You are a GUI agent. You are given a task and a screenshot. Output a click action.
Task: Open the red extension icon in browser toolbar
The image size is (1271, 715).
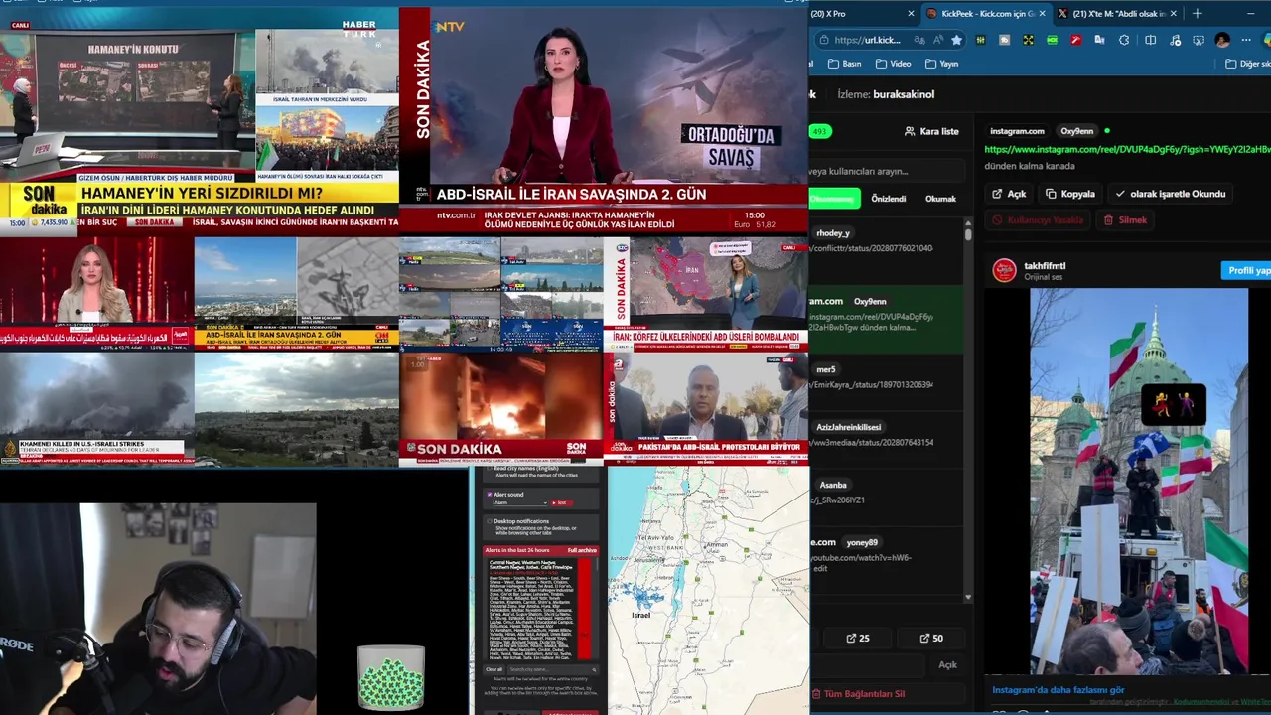pyautogui.click(x=1075, y=40)
